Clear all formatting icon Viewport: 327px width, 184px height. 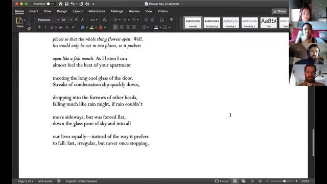pos(104,19)
